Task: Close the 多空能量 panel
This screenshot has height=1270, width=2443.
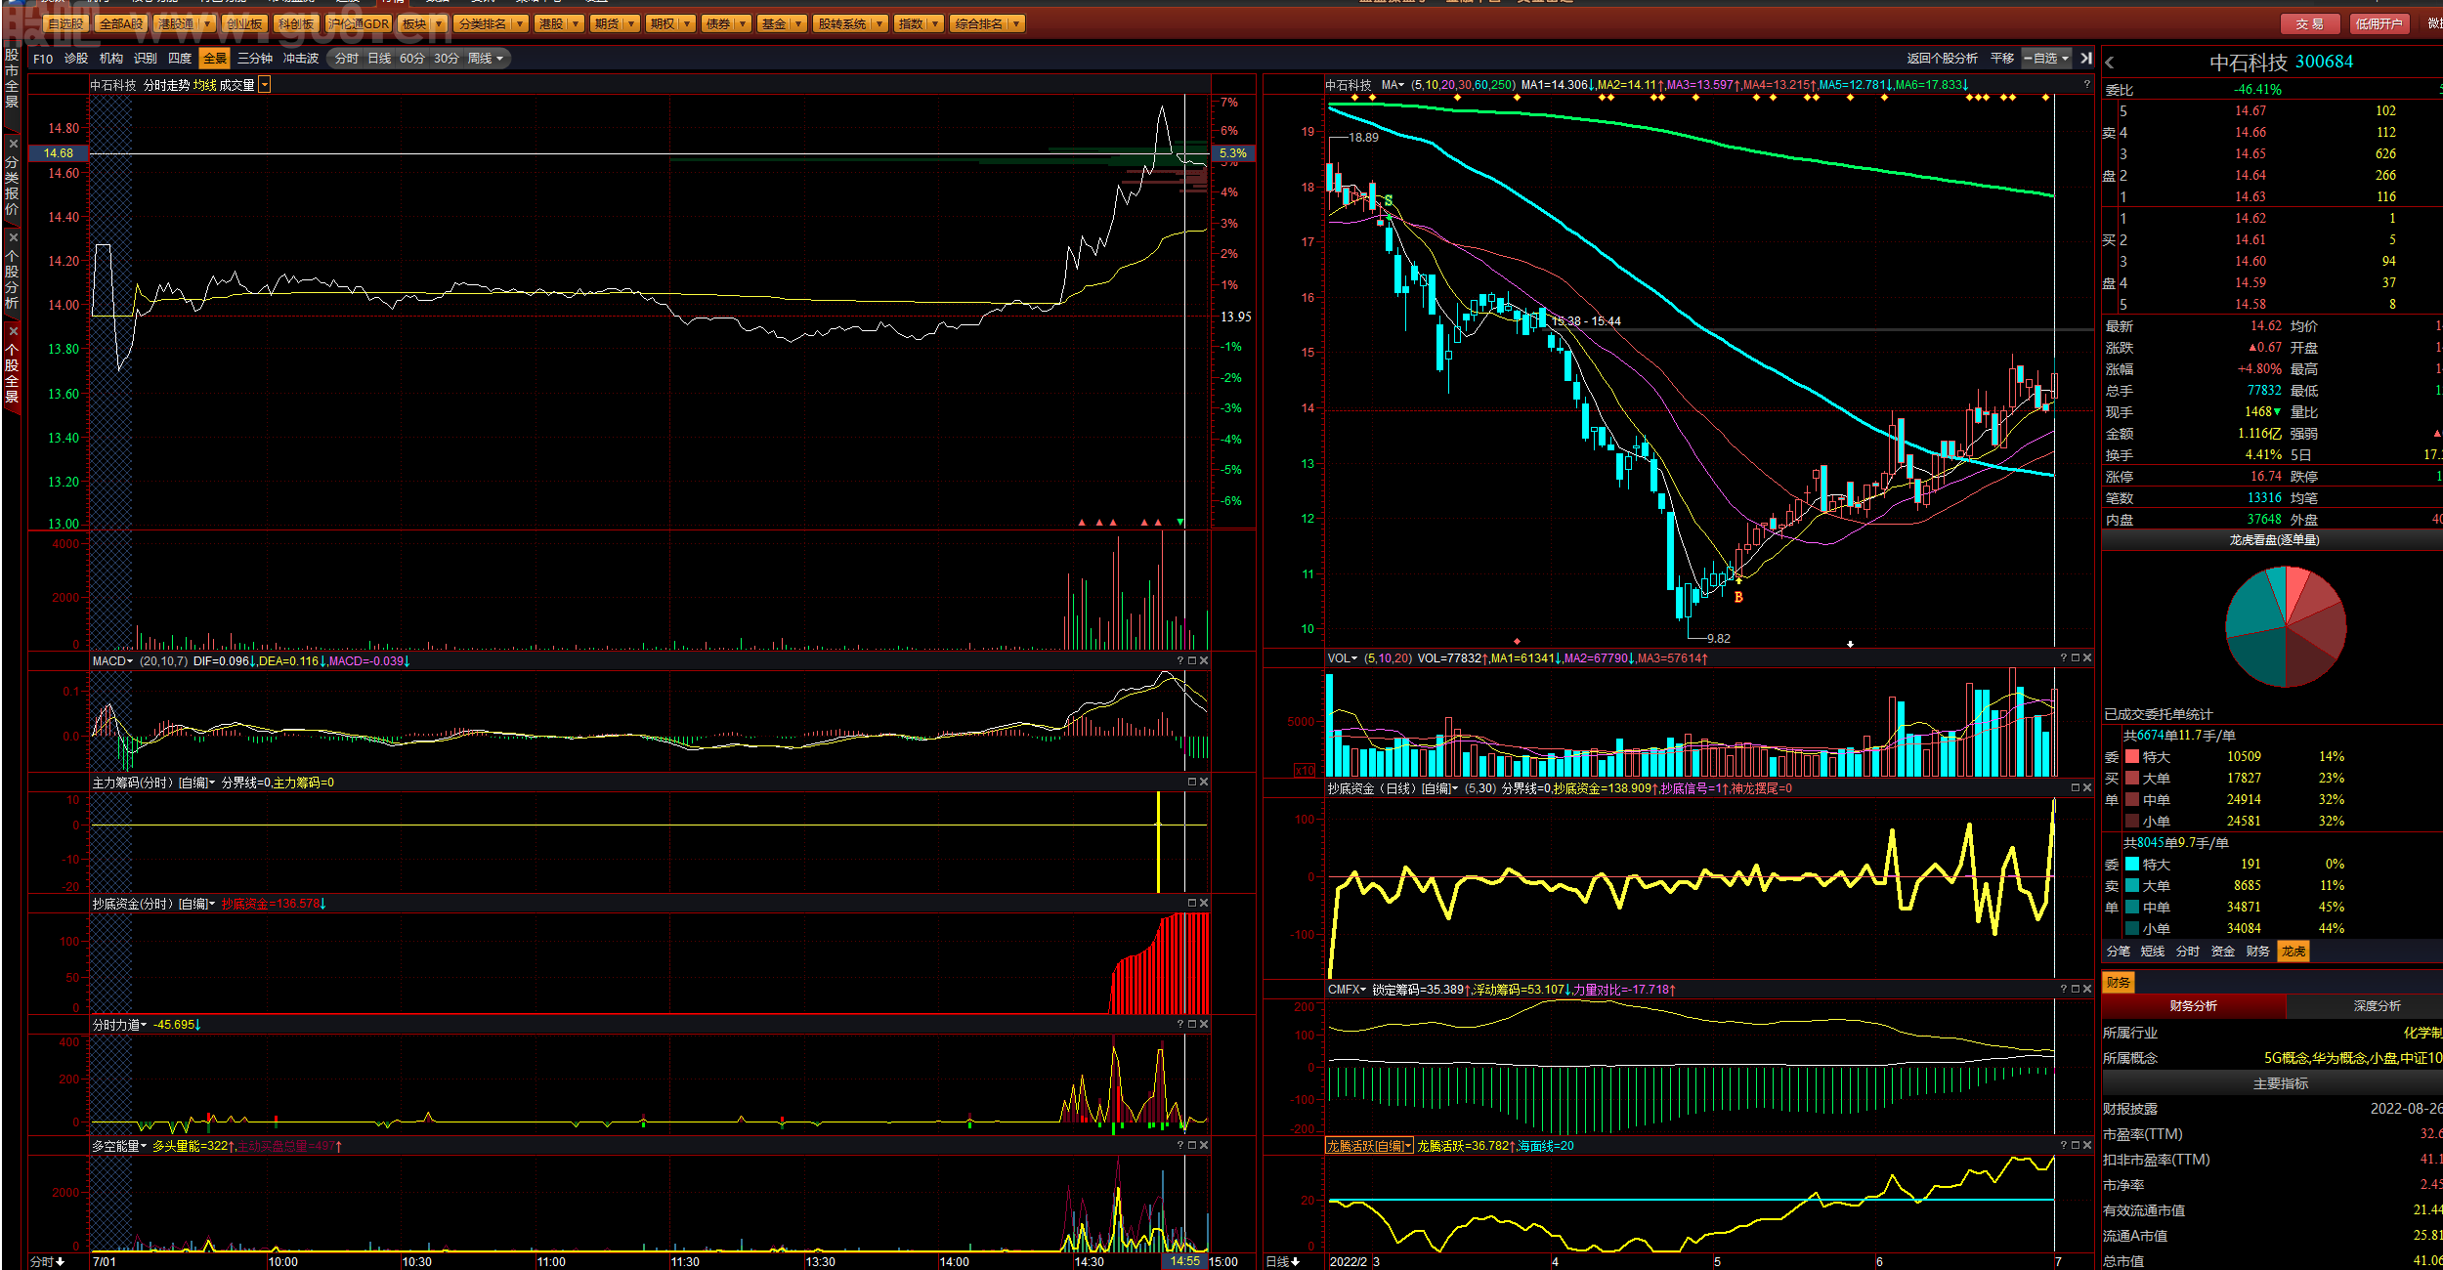Action: coord(1204,1146)
